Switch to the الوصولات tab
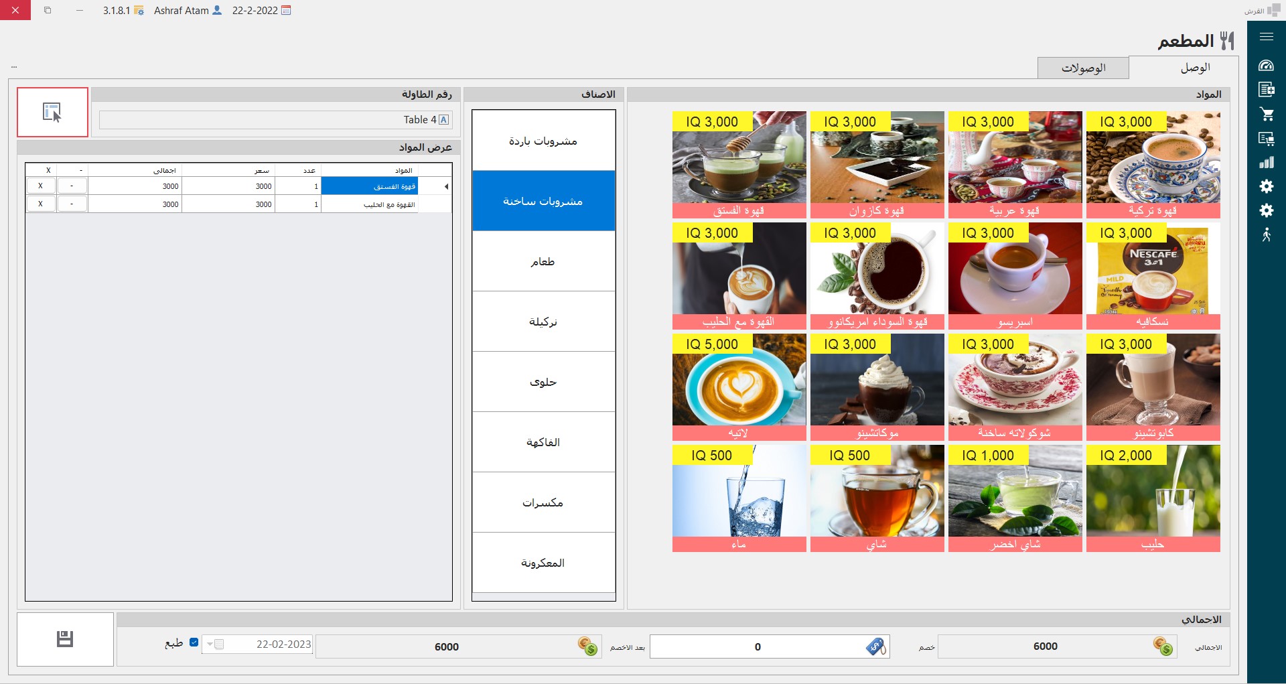 (1083, 68)
